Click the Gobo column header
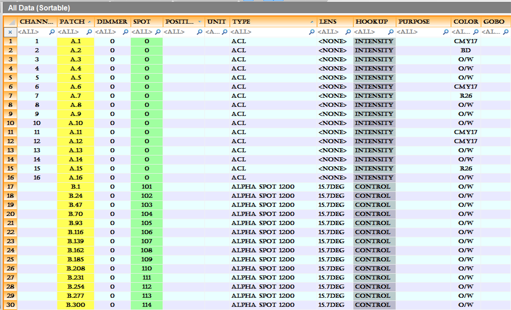 494,22
